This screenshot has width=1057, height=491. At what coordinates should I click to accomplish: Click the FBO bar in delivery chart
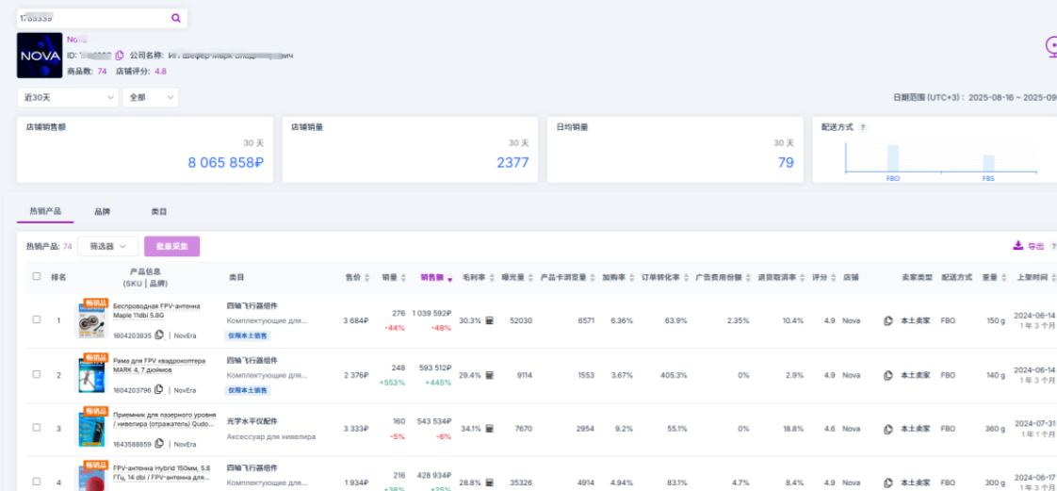tap(892, 158)
